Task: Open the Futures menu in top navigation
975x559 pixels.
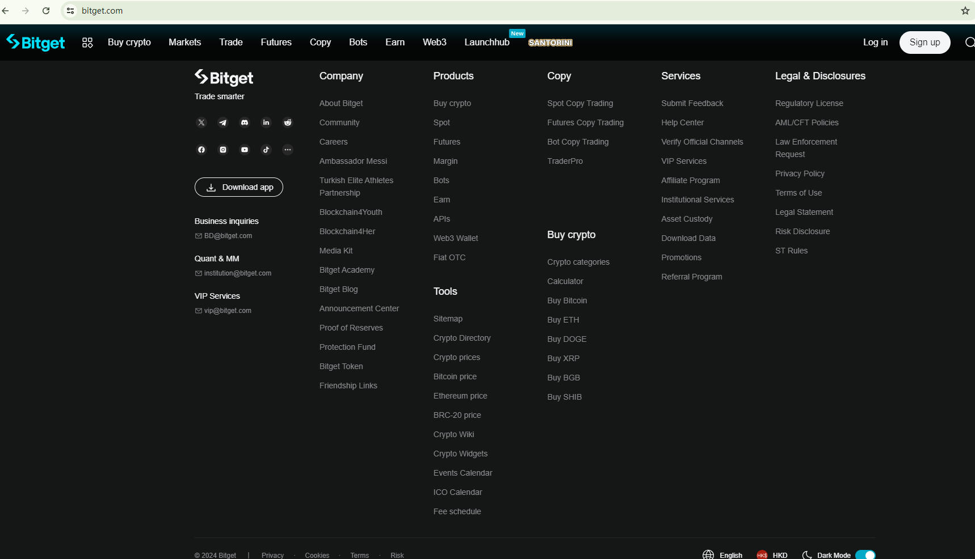Action: click(276, 43)
